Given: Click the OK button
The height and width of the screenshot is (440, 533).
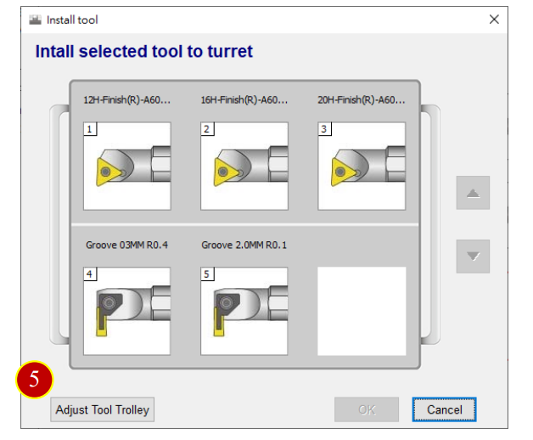Looking at the screenshot, I should point(367,409).
